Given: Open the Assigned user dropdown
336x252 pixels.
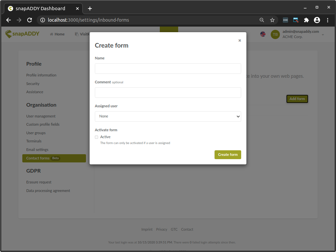Looking at the screenshot, I should tap(168, 116).
